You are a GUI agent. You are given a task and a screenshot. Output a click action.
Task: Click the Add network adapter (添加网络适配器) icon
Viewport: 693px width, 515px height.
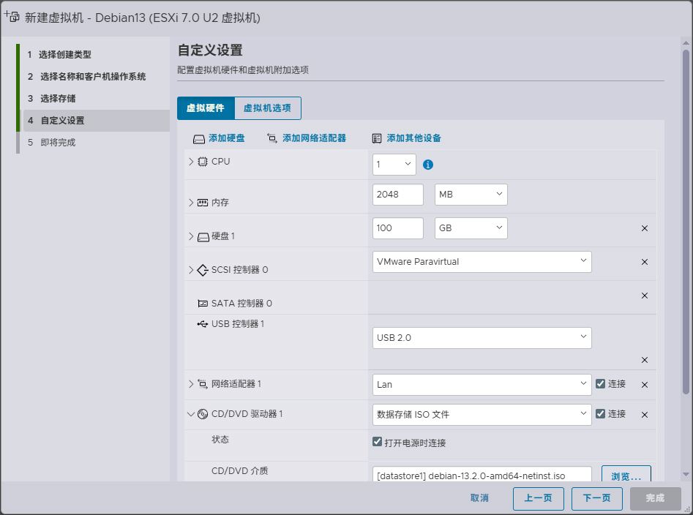[272, 138]
